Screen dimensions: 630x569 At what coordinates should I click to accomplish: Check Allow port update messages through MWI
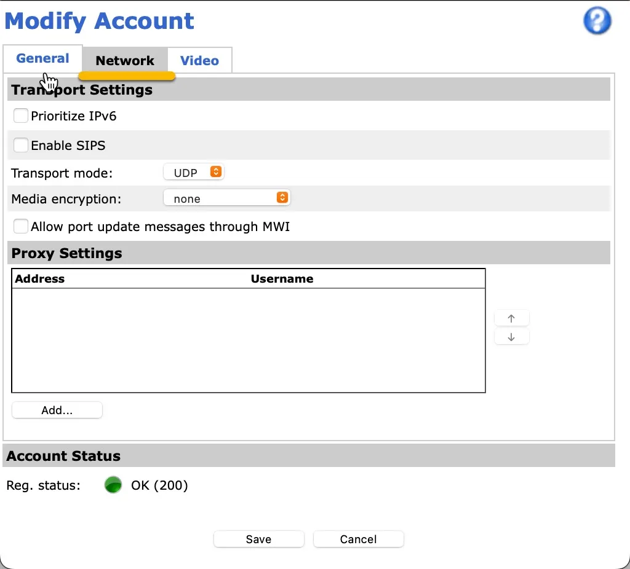[20, 226]
